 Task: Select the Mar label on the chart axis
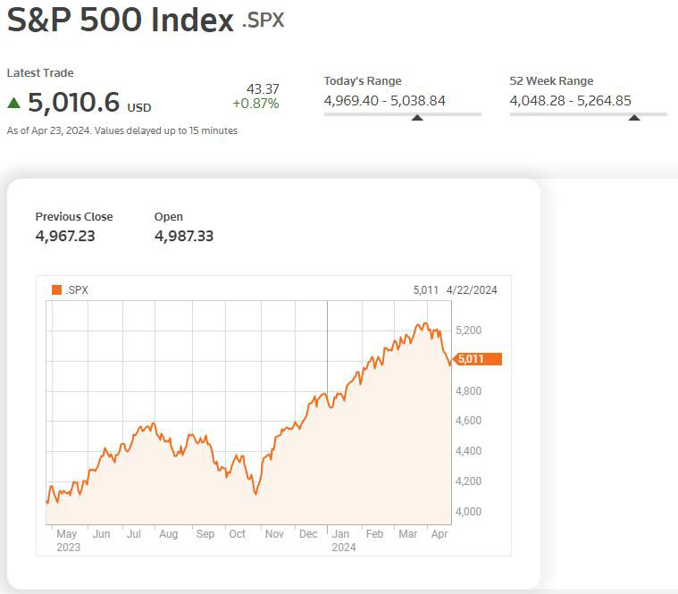(x=408, y=534)
